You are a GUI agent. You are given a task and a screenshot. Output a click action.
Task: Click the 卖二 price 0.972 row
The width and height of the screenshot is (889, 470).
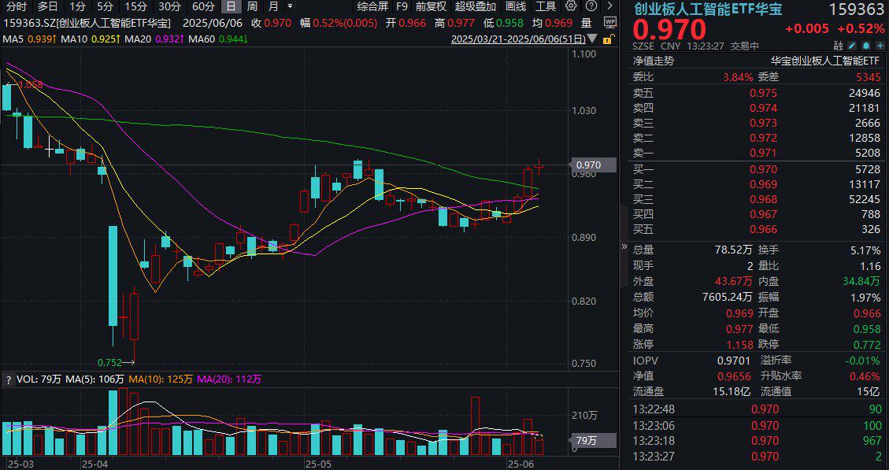coord(757,138)
